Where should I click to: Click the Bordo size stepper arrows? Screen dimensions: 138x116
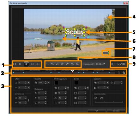pyautogui.click(x=85, y=93)
